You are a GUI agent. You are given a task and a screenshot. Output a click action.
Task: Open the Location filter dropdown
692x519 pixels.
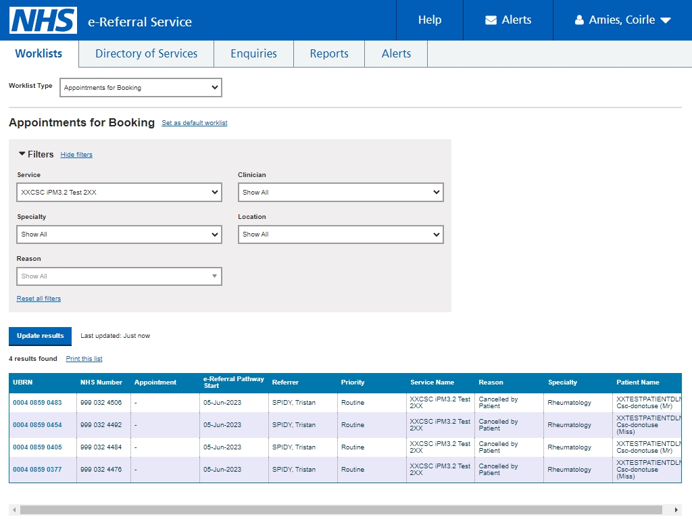341,234
